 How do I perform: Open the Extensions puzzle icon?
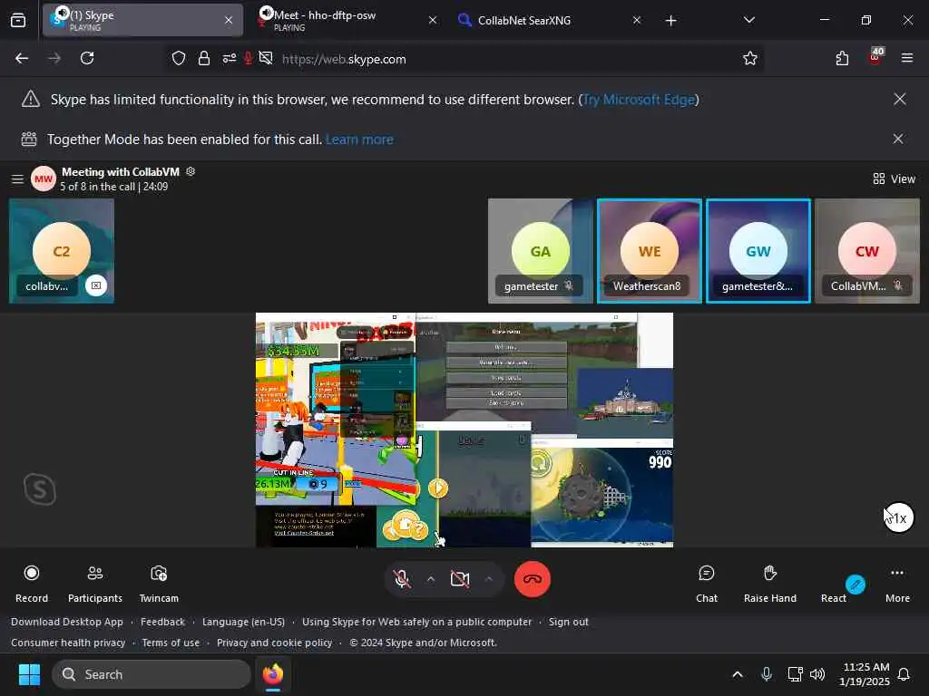tap(842, 58)
